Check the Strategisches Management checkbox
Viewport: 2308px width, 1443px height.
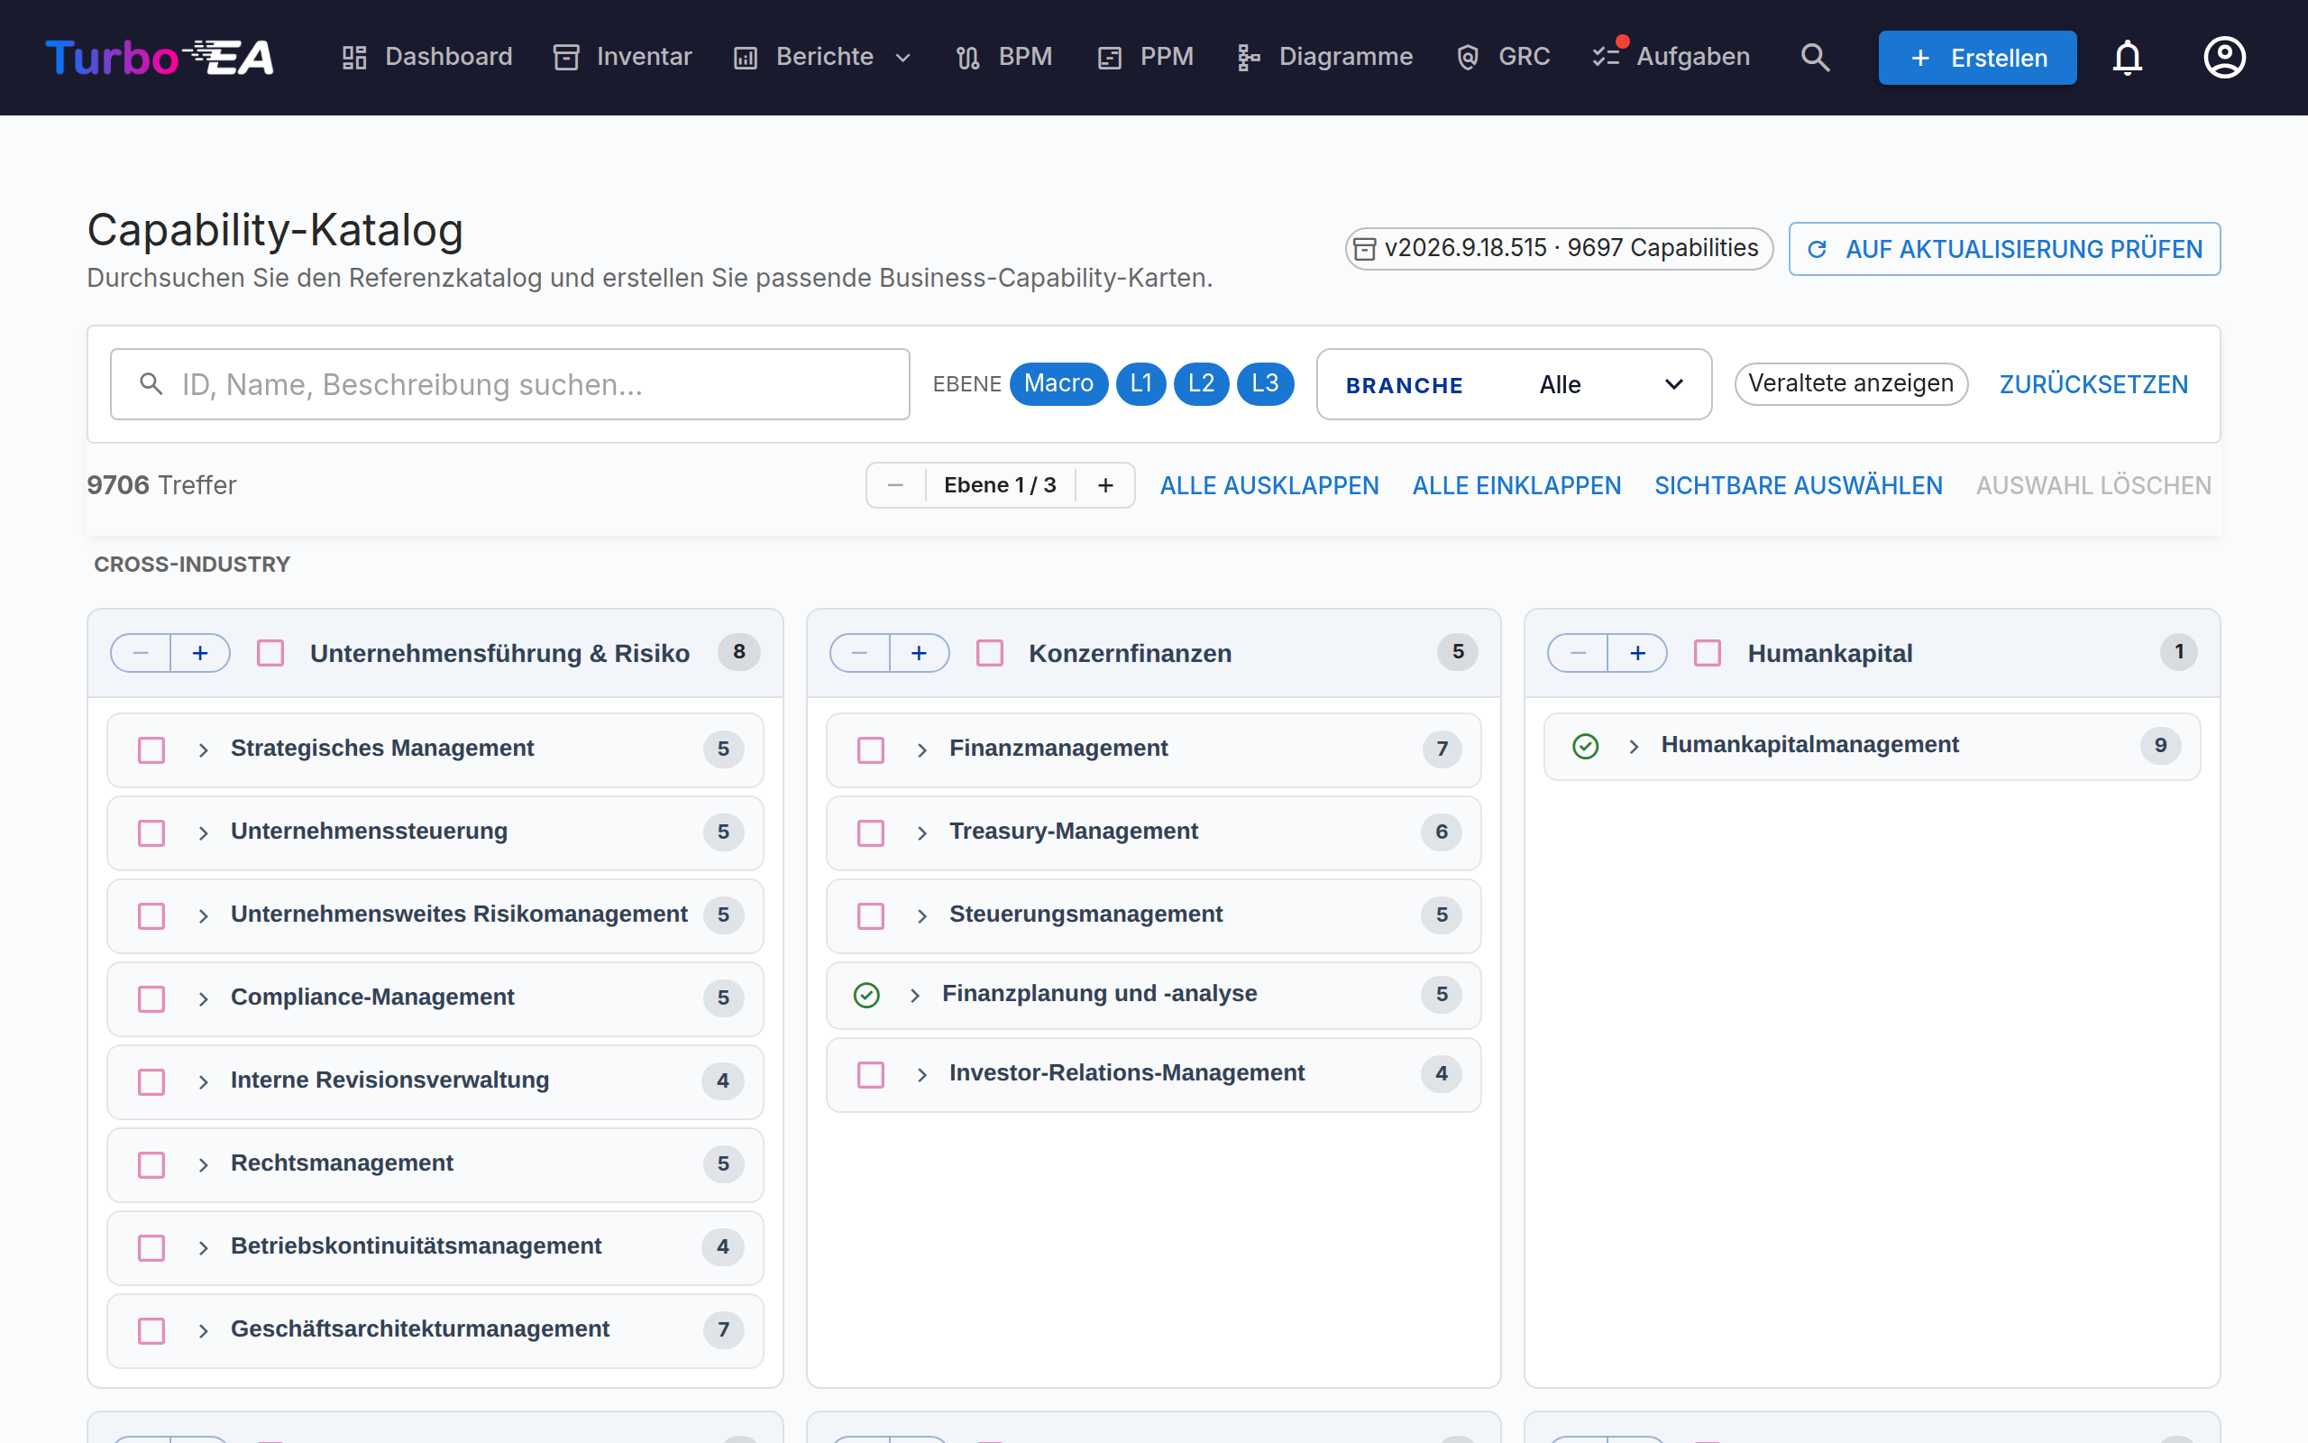click(x=151, y=749)
